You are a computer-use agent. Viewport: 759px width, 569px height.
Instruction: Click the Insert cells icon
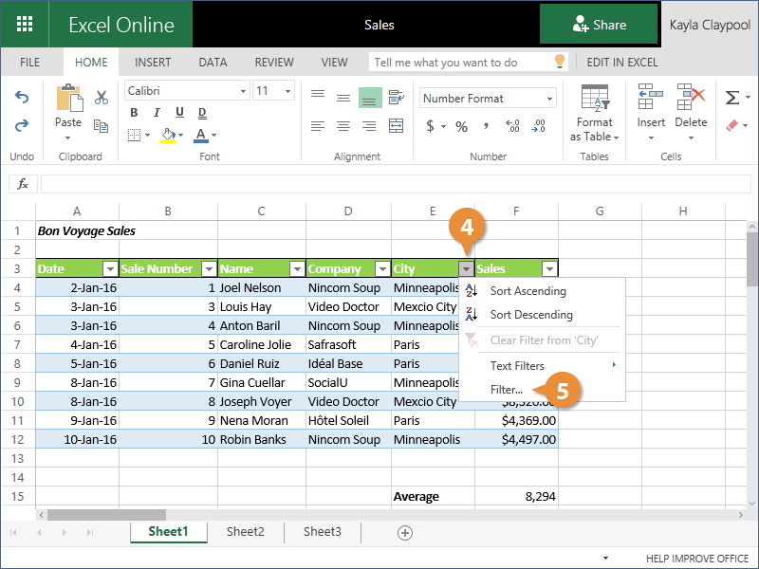tap(651, 98)
